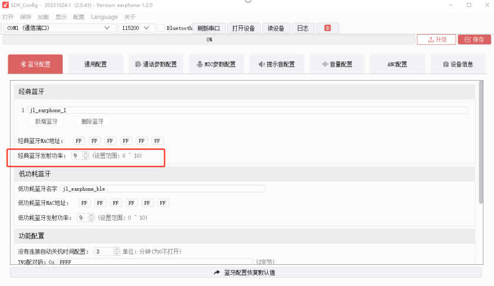Open the COM1 serial port dropdown
The image size is (494, 286).
coord(59,28)
